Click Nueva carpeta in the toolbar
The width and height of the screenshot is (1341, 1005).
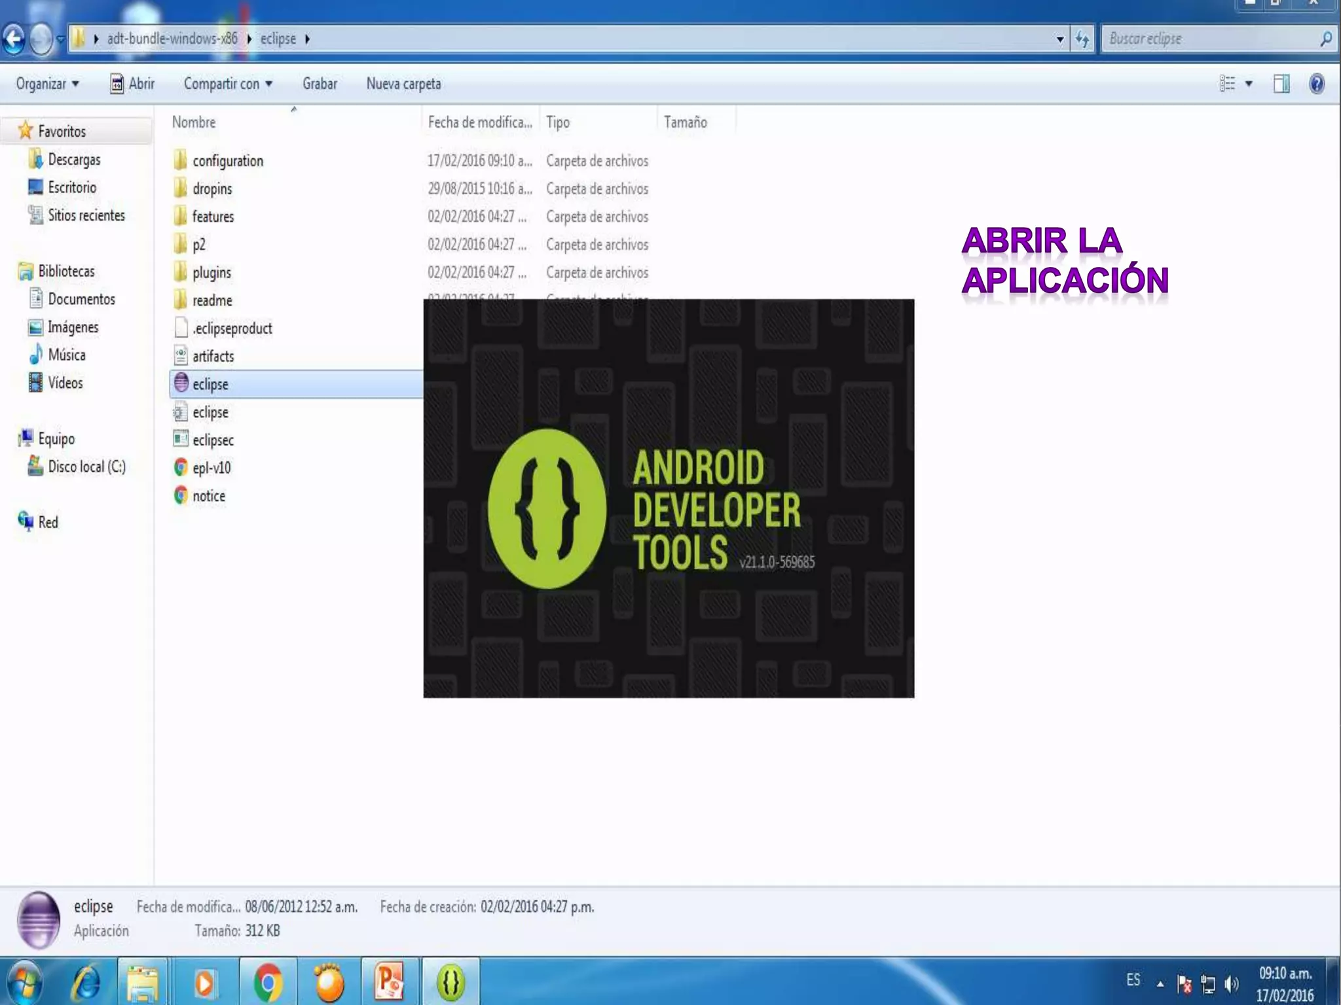click(x=403, y=84)
